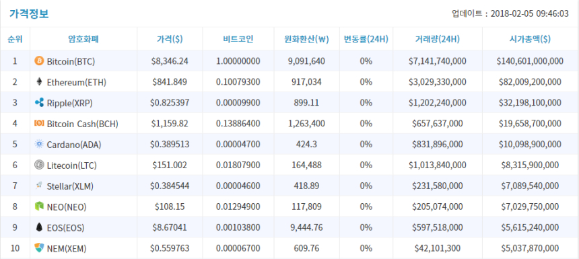Image resolution: width=579 pixels, height=259 pixels.
Task: Click the Cardano dotted circle icon
Action: pos(39,144)
